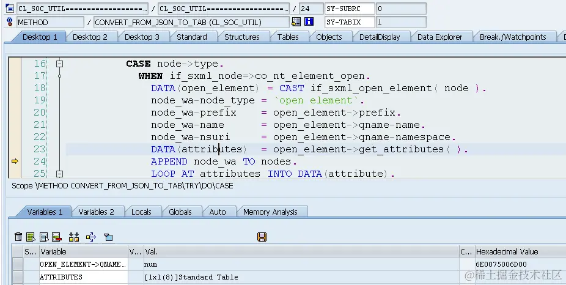
Task: Collapse the CASE block at line 16
Action: point(59,64)
